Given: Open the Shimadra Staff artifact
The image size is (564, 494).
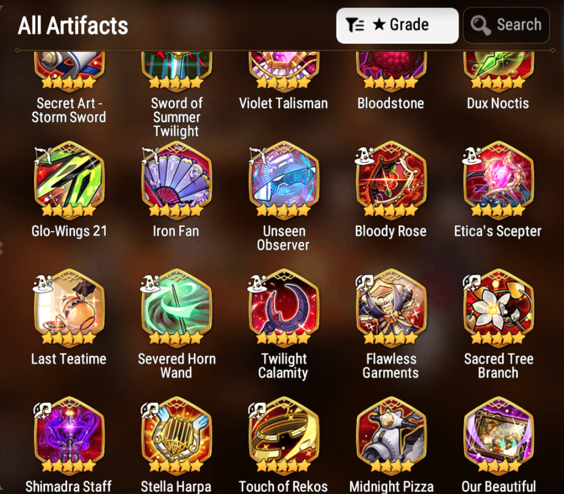Looking at the screenshot, I should click(69, 435).
